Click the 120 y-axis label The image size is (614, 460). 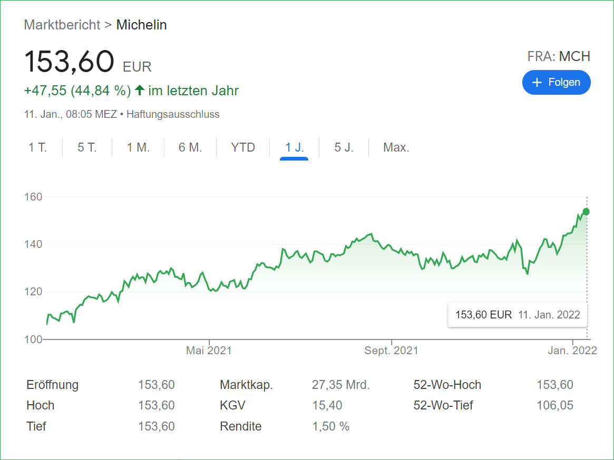click(x=33, y=292)
